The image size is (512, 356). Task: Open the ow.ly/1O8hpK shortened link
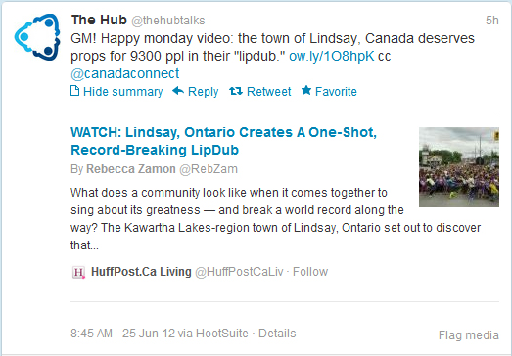(x=332, y=56)
